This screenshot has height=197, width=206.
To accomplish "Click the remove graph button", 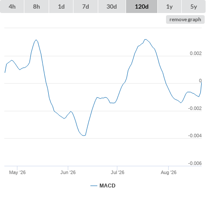I will [185, 19].
